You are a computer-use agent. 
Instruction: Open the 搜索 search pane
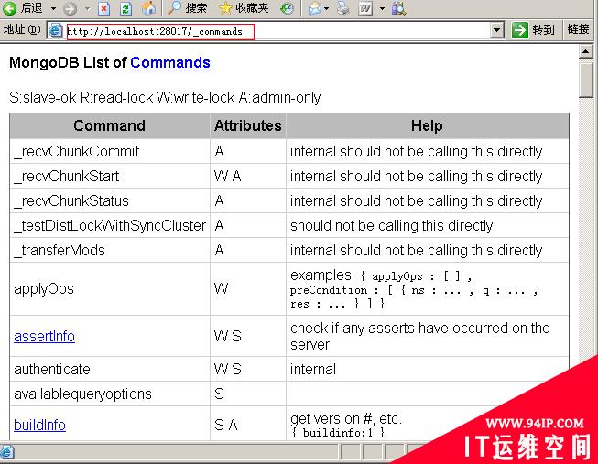pos(187,8)
